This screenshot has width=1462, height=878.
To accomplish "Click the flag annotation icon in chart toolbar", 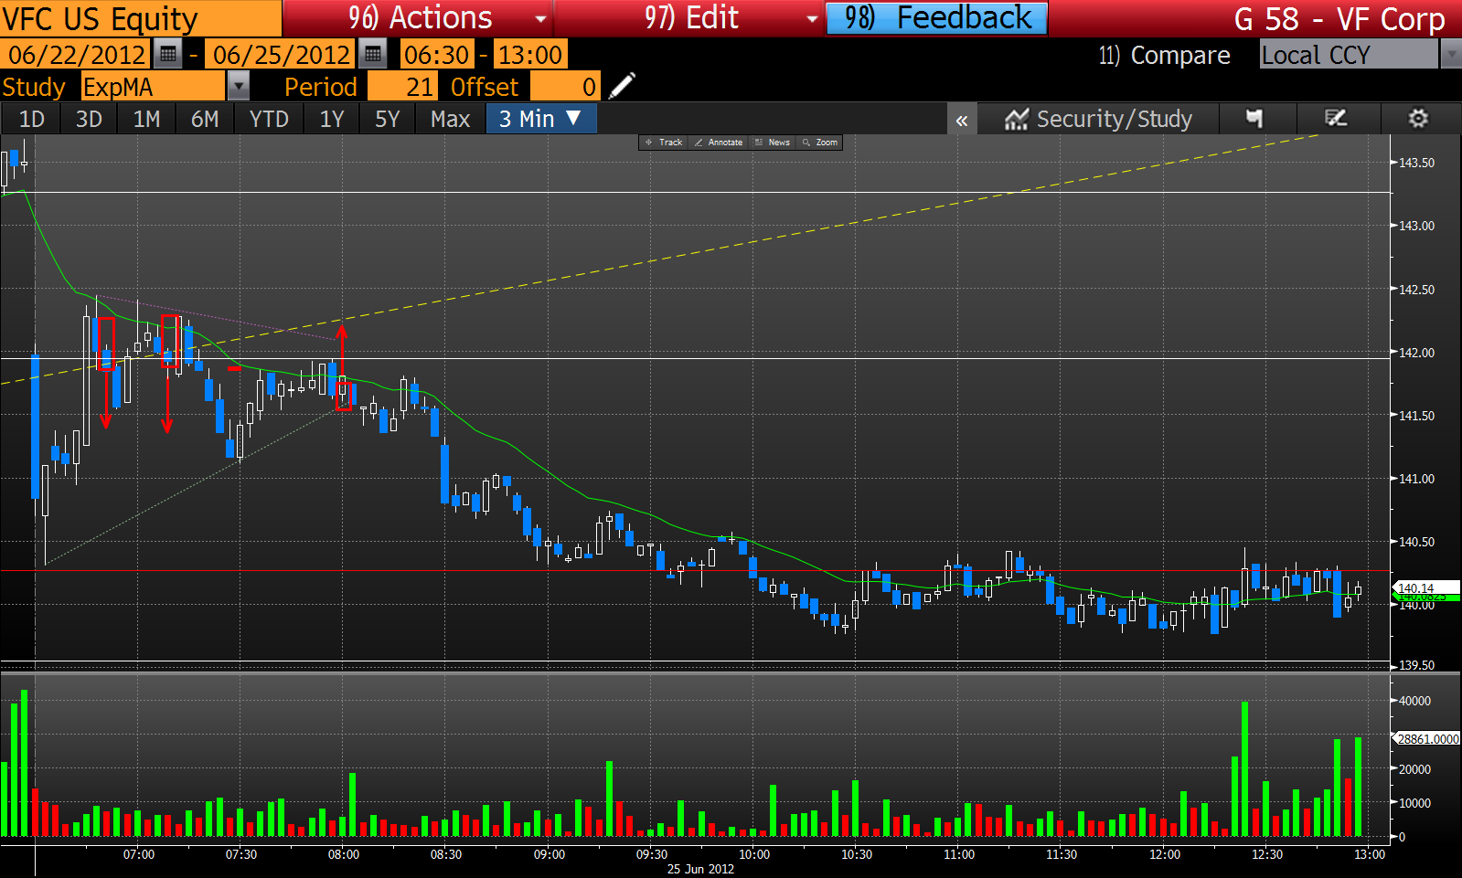I will [x=1254, y=119].
